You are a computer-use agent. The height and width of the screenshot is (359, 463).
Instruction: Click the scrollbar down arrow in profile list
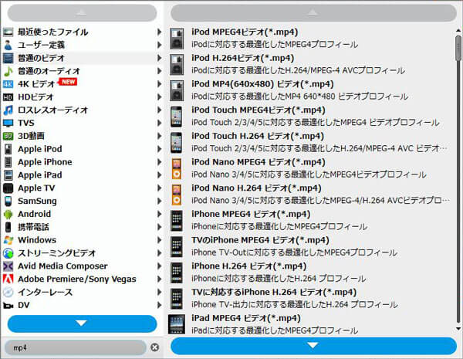point(458,328)
